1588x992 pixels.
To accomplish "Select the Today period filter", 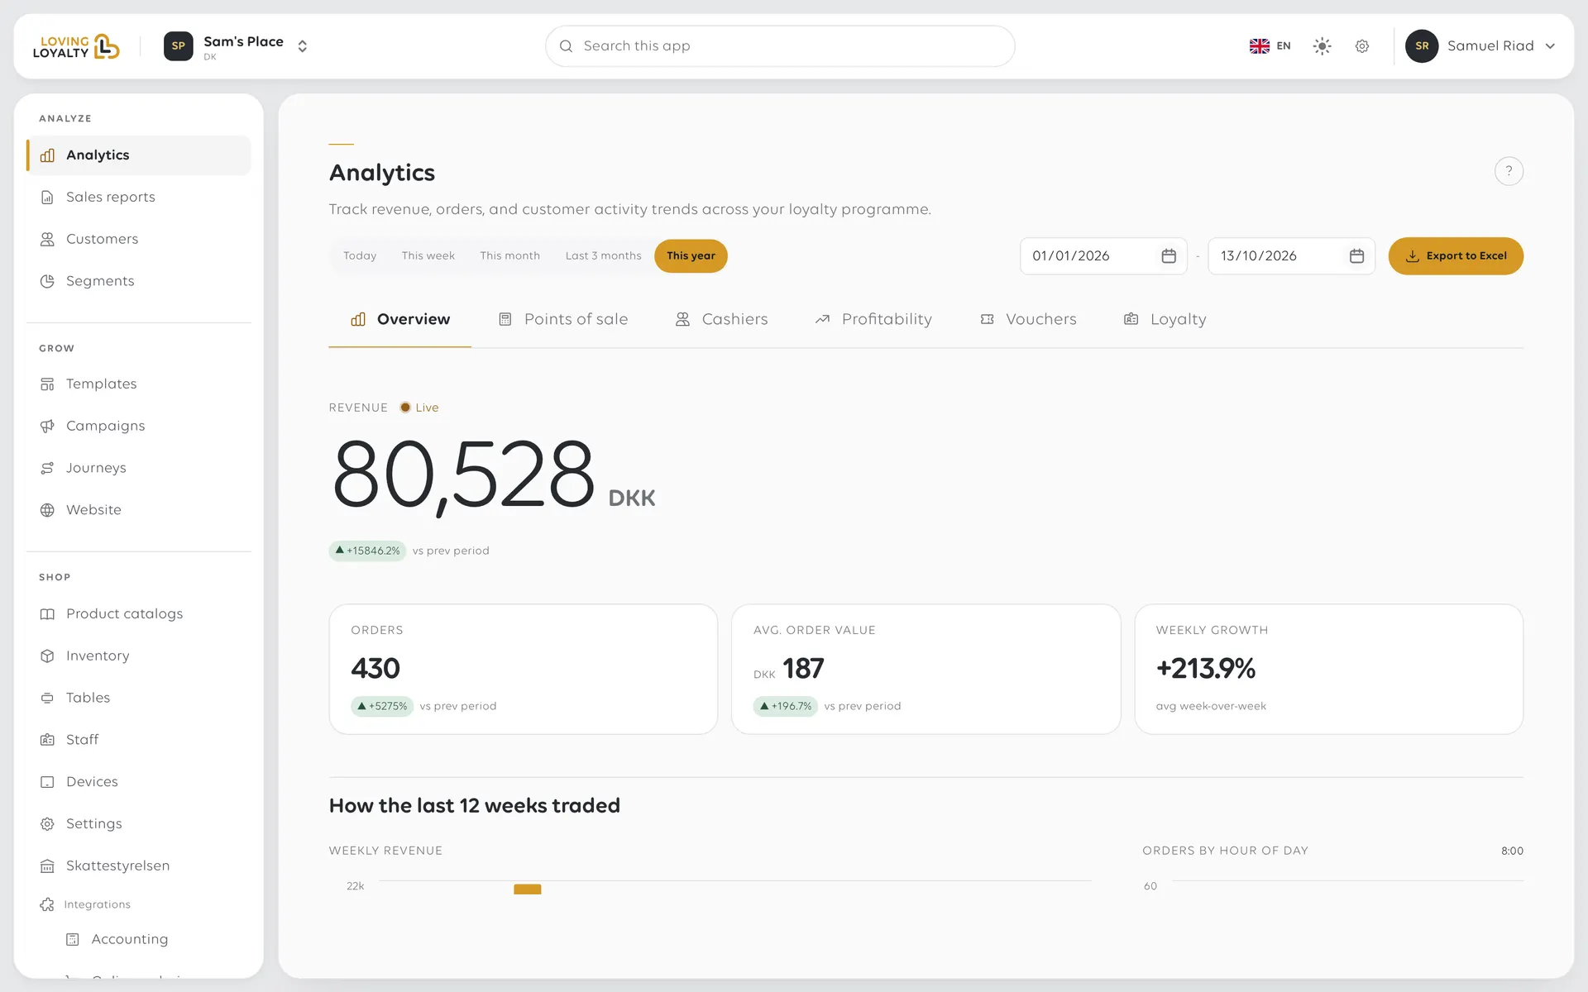I will (x=360, y=256).
